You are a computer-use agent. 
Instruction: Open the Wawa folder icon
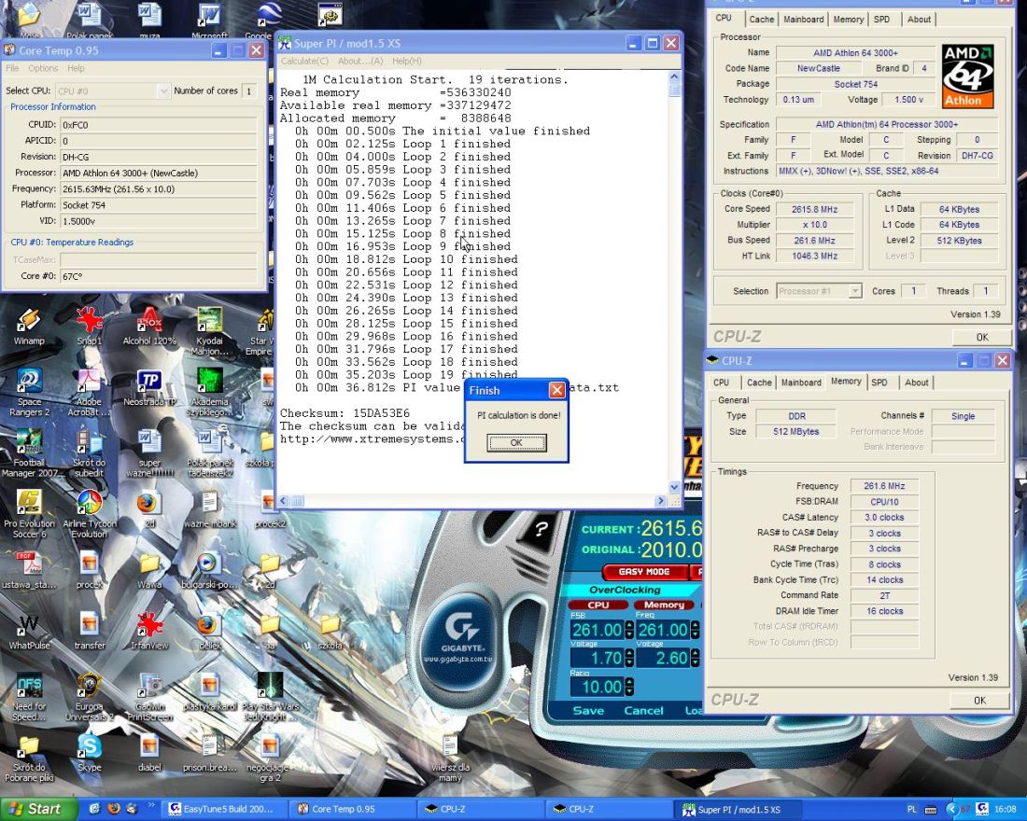(149, 571)
